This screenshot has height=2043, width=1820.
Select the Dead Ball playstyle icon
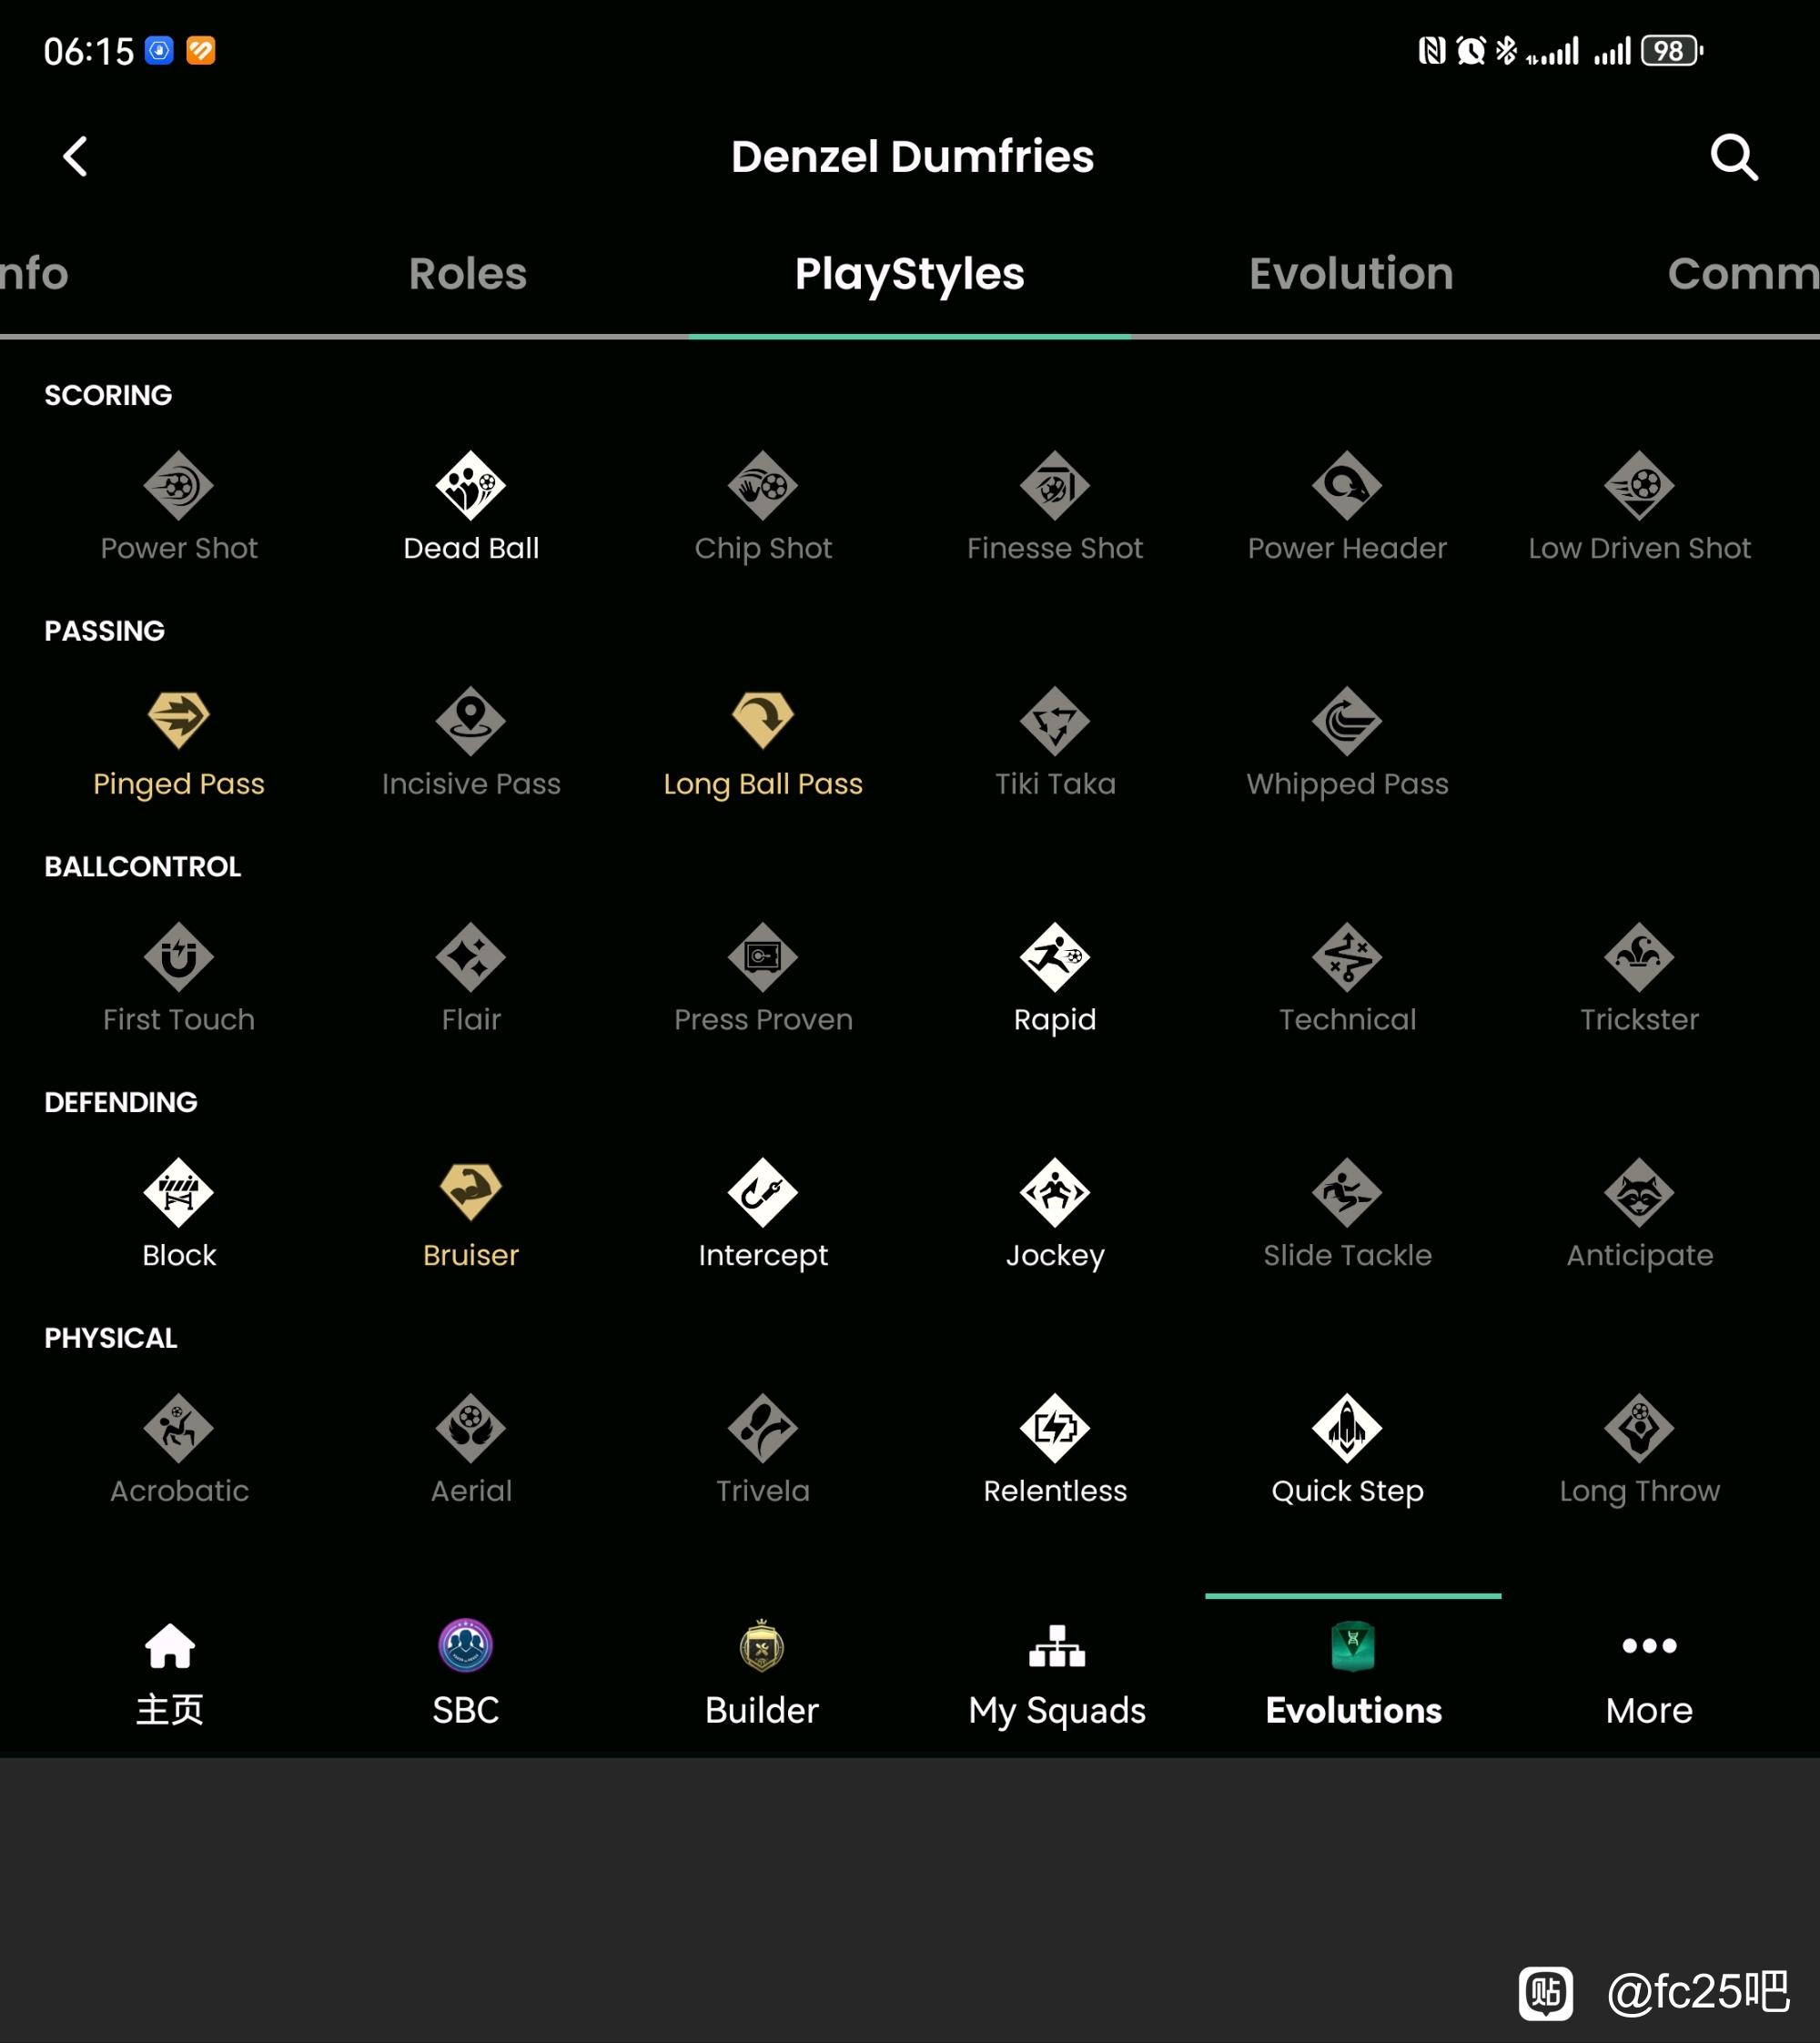coord(471,486)
